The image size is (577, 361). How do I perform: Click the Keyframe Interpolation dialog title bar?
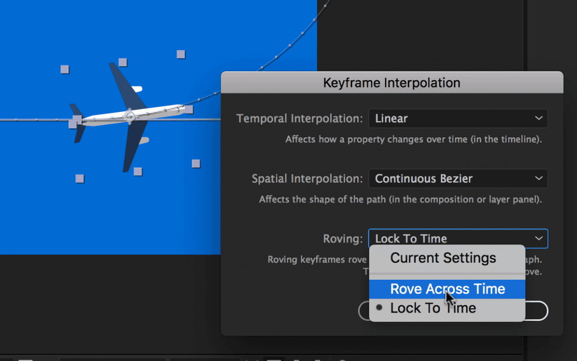point(392,83)
